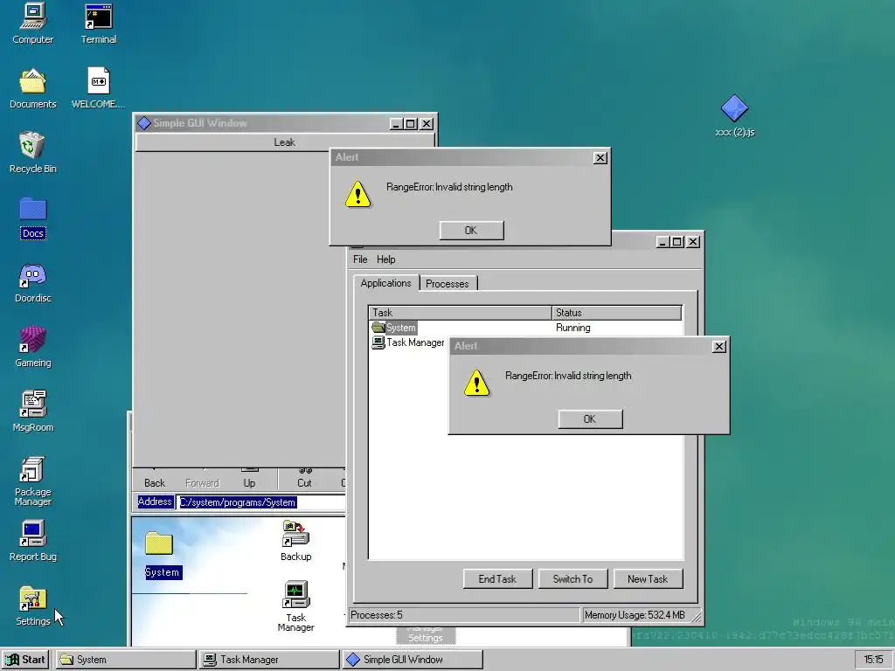Open the Computer desktop icon

[32, 23]
